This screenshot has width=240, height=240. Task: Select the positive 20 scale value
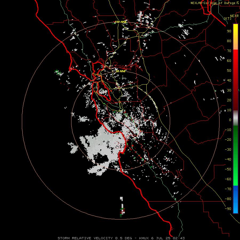click(229, 100)
